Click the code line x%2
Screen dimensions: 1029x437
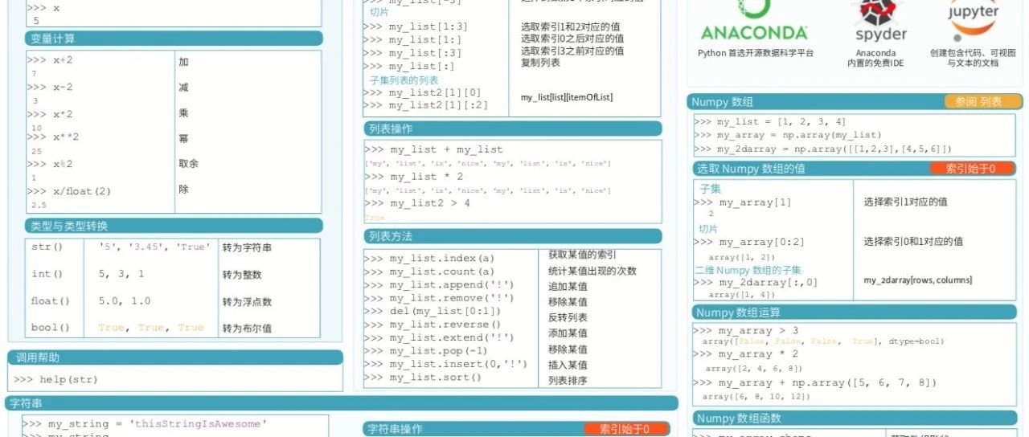[50, 164]
